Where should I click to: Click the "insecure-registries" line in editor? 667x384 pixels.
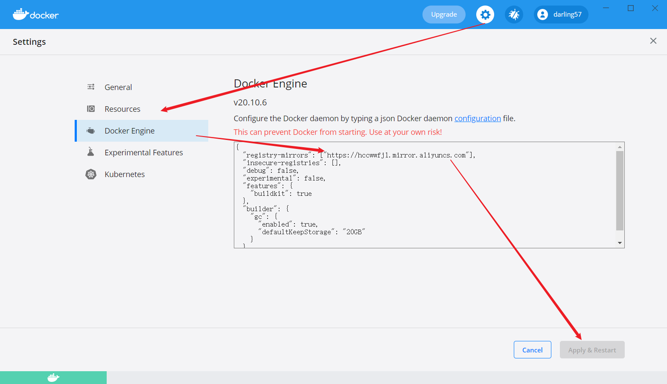292,163
